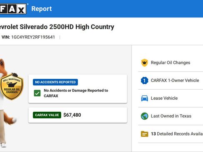Screen dimensions: 203x152
Task: Open the Last Owned in Texas item
Action: coord(171,116)
